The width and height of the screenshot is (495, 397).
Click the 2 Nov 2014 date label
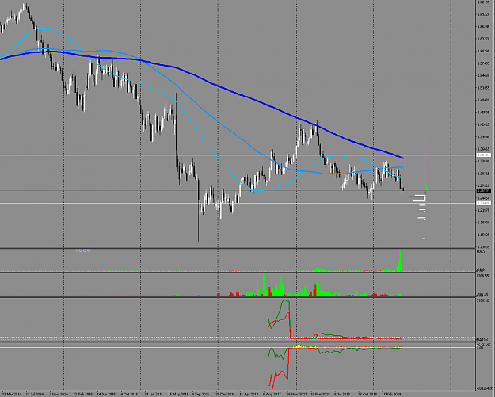pos(59,395)
